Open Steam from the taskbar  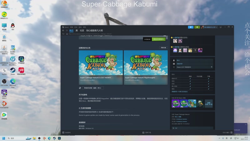(54, 138)
